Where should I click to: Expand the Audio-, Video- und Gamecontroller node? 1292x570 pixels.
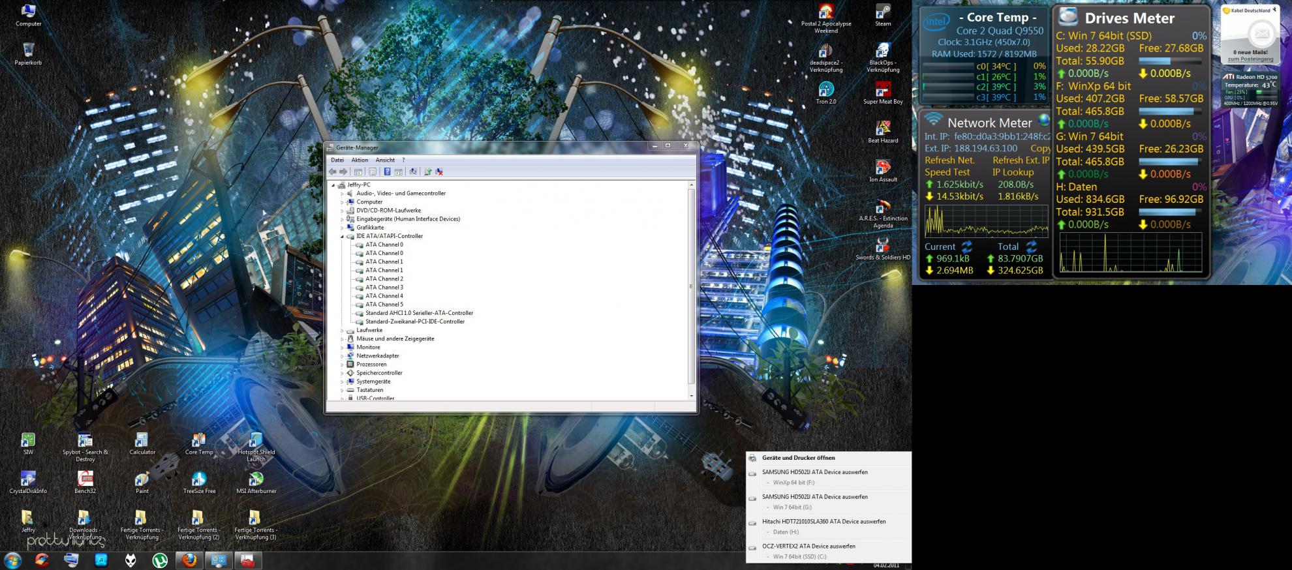[342, 194]
